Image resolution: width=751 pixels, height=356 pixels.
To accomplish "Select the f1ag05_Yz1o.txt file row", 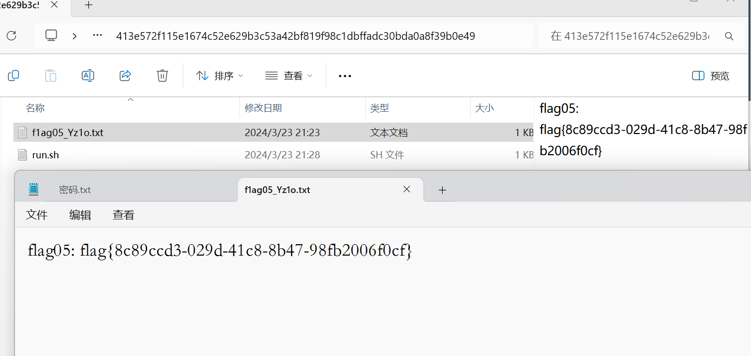I will pyautogui.click(x=274, y=132).
